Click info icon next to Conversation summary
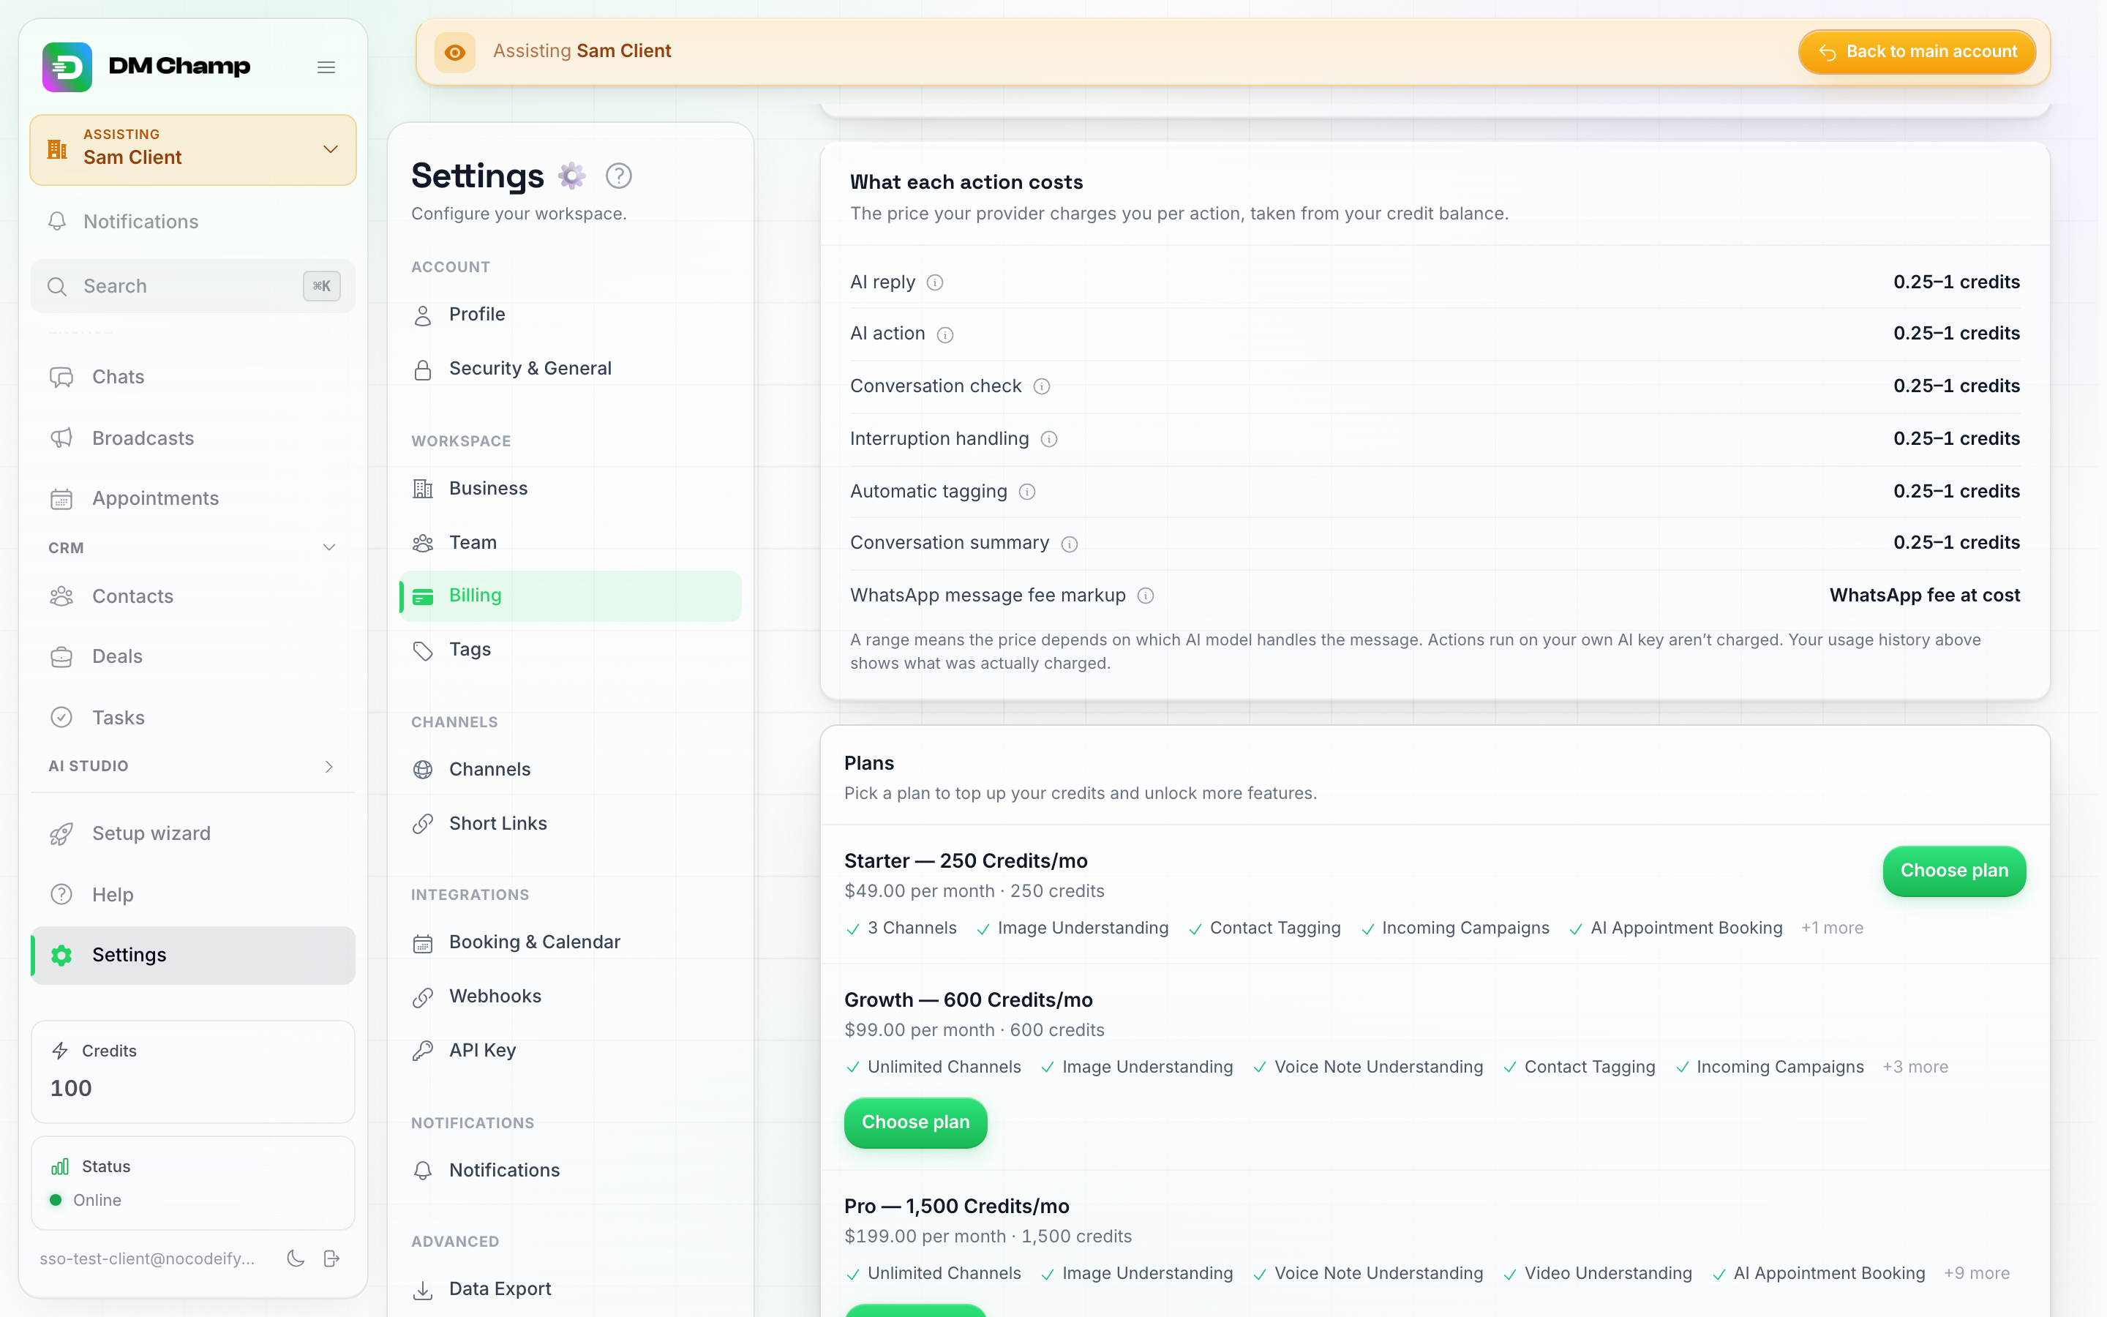The width and height of the screenshot is (2107, 1317). (1070, 544)
